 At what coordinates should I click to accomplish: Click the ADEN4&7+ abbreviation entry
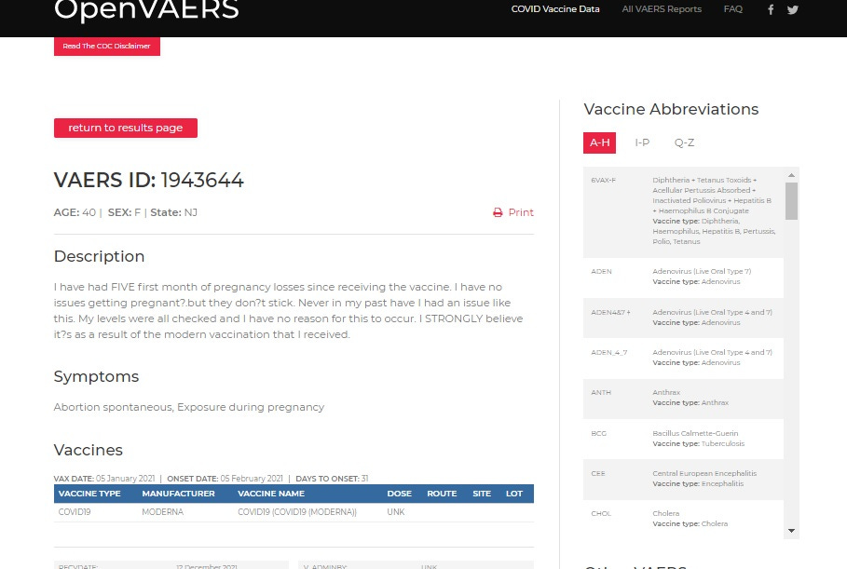(x=683, y=318)
